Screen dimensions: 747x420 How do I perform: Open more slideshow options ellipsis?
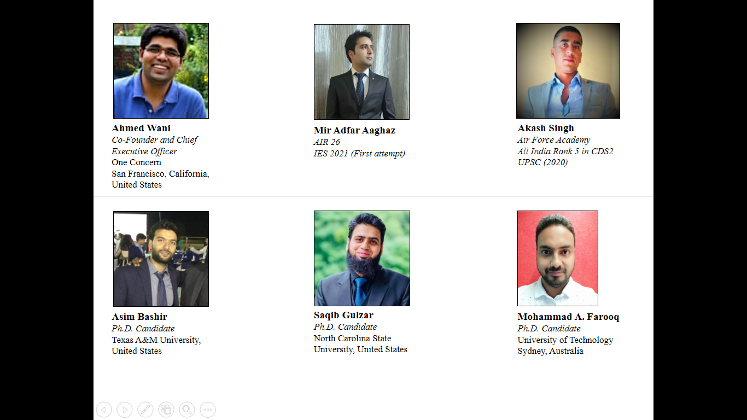pyautogui.click(x=208, y=410)
